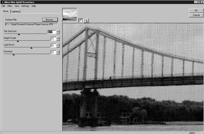
Task: Increase Height Scale with up arrow
Action: point(58,37)
